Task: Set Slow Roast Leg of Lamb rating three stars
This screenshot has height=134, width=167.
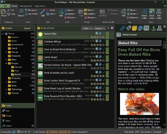Action: [97, 92]
